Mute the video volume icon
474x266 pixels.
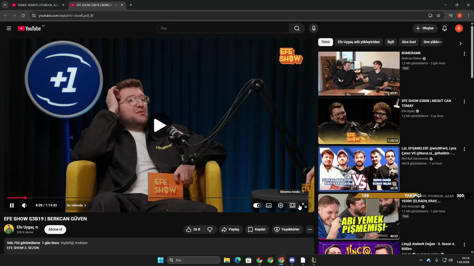(24, 205)
